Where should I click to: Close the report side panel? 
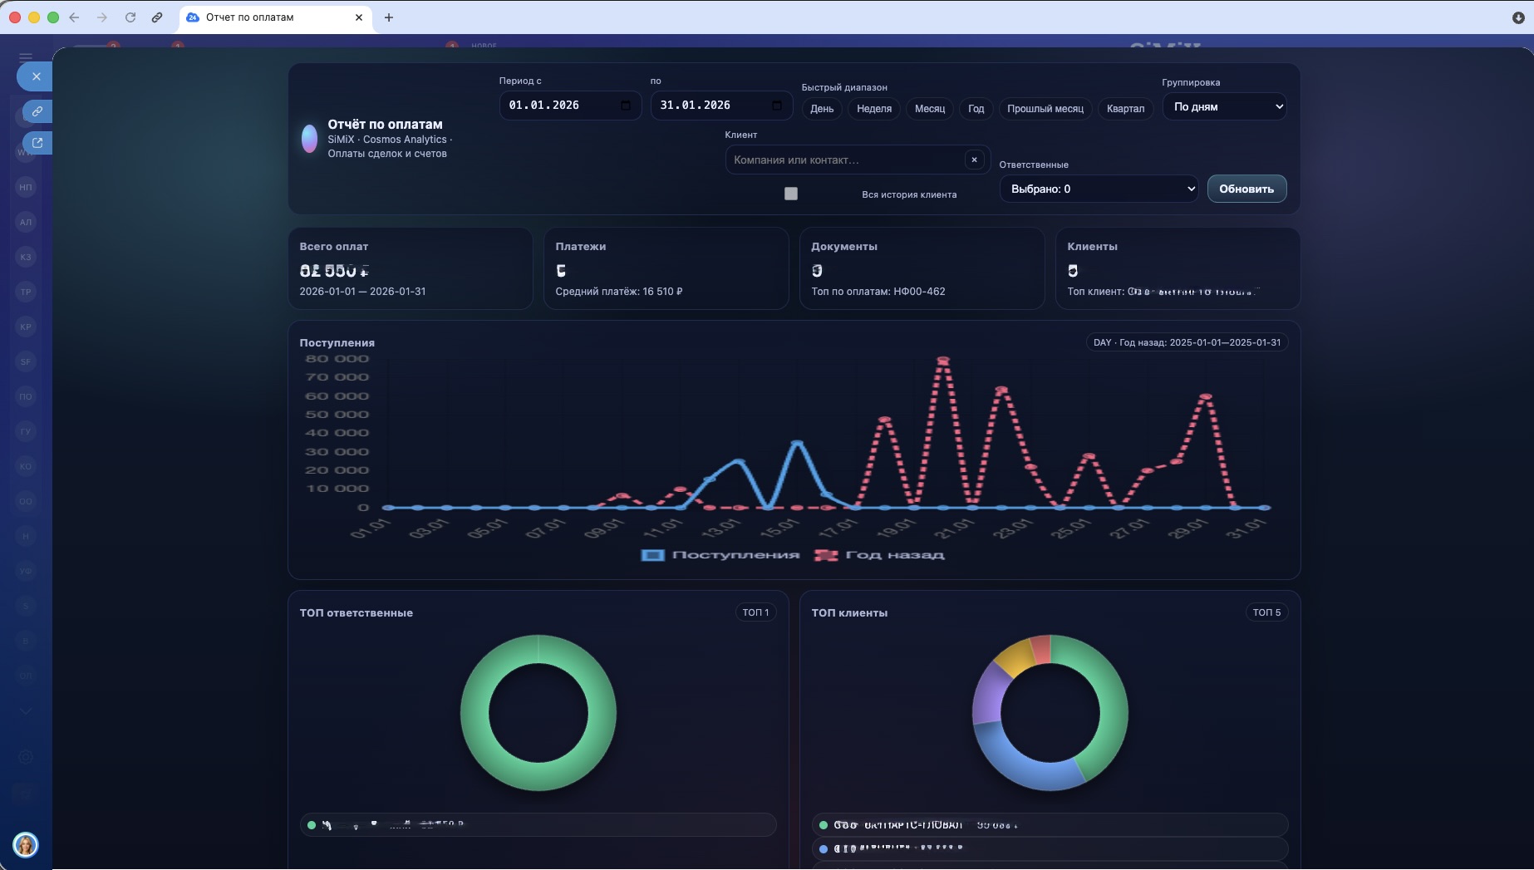[x=36, y=76]
